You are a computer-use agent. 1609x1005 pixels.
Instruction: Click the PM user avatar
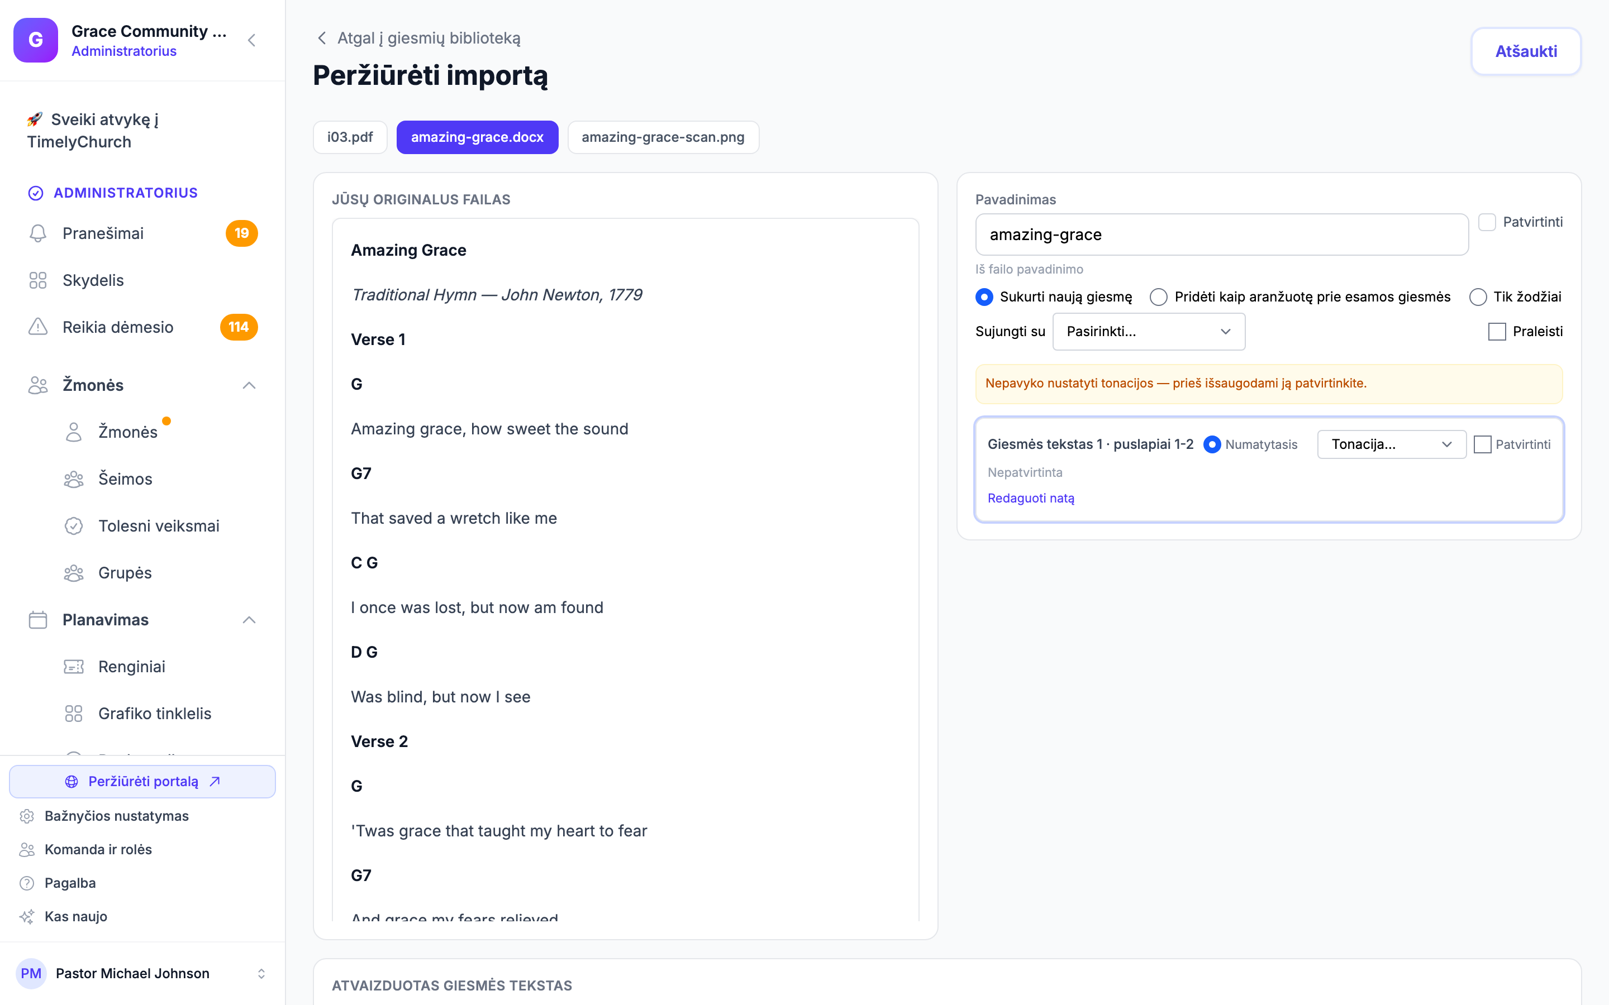click(x=31, y=974)
